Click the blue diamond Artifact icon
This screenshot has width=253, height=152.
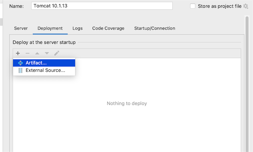point(20,63)
